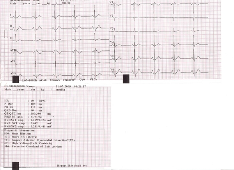Click the lead III label
Screen dimensions: 234x170
(12, 38)
